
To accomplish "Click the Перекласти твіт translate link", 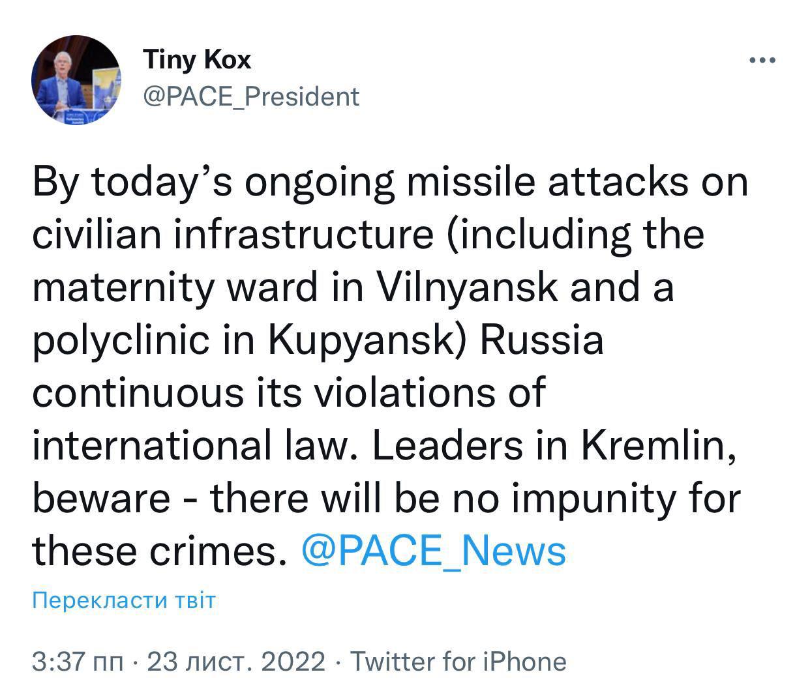I will (123, 600).
